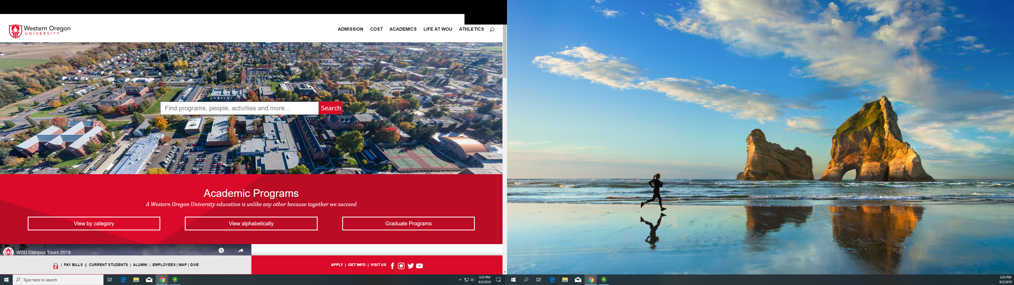The image size is (1014, 285).
Task: Click the scrollbar down arrow of the web page
Action: [505, 272]
